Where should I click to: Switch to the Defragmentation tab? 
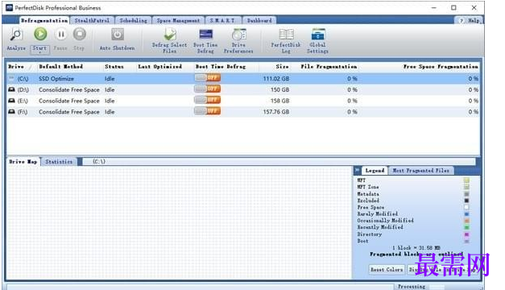coord(44,20)
